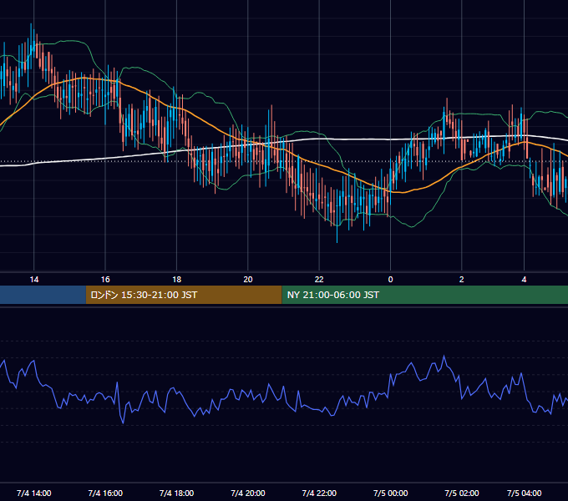Click the 20 hour label on price chart axis

coord(248,280)
